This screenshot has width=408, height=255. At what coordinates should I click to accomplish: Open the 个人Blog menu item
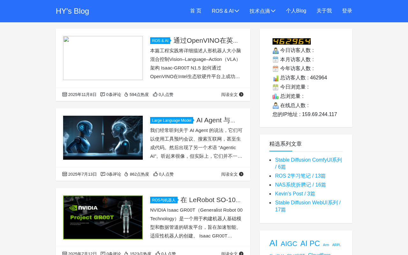click(296, 11)
